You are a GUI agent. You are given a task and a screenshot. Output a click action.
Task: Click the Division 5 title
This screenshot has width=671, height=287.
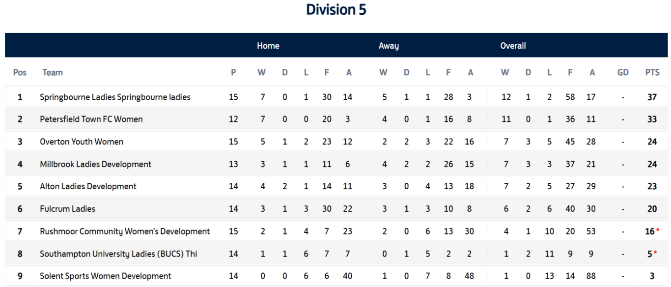(x=336, y=9)
